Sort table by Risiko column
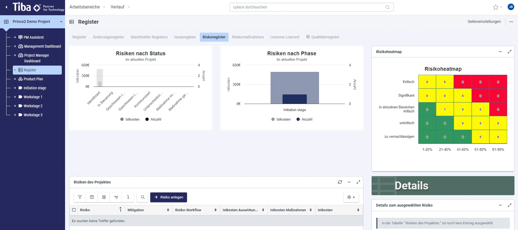Screen dimensions: 518x230 [x=120, y=210]
